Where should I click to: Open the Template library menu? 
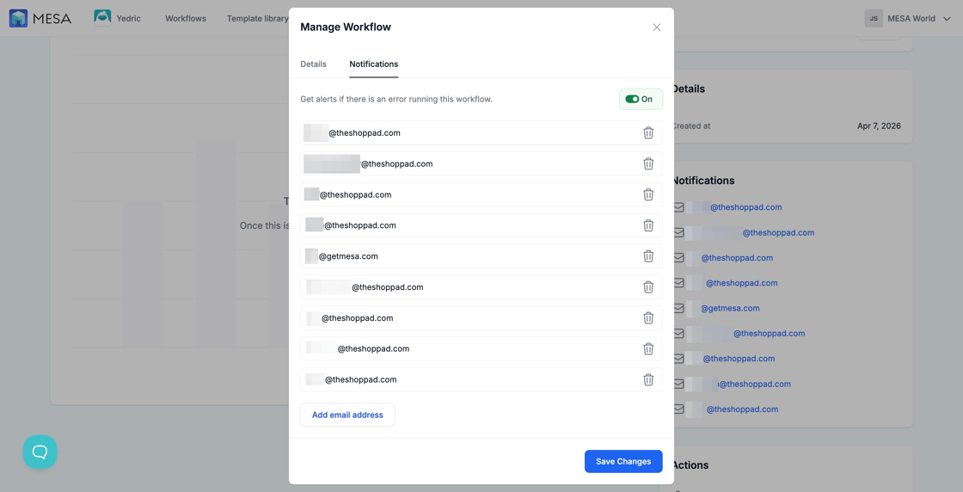[x=257, y=18]
